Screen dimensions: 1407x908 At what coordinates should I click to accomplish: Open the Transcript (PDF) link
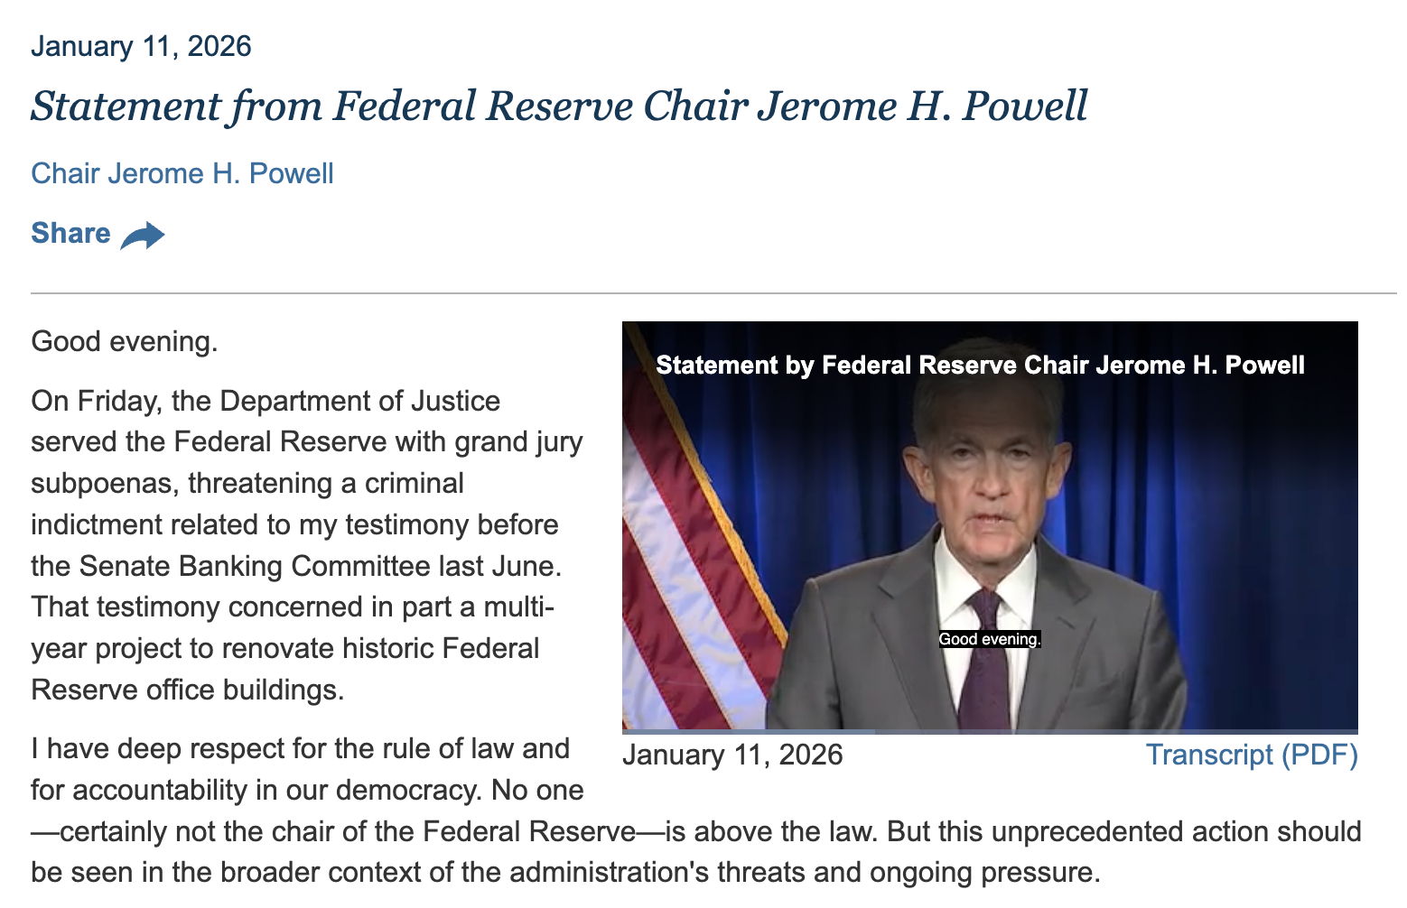click(x=1251, y=755)
